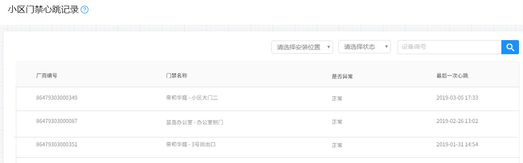Click the 最后一次心跳 column header
This screenshot has width=523, height=163.
tap(452, 75)
